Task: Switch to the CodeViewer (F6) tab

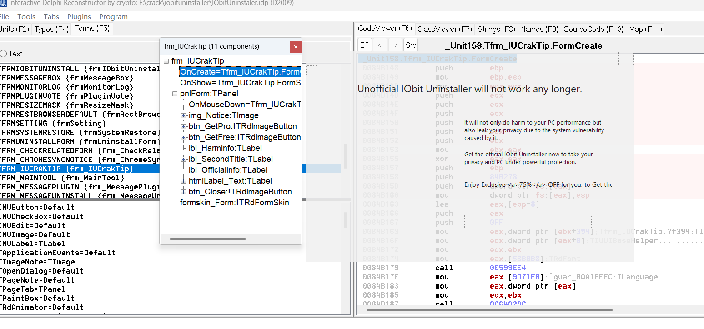Action: point(385,28)
